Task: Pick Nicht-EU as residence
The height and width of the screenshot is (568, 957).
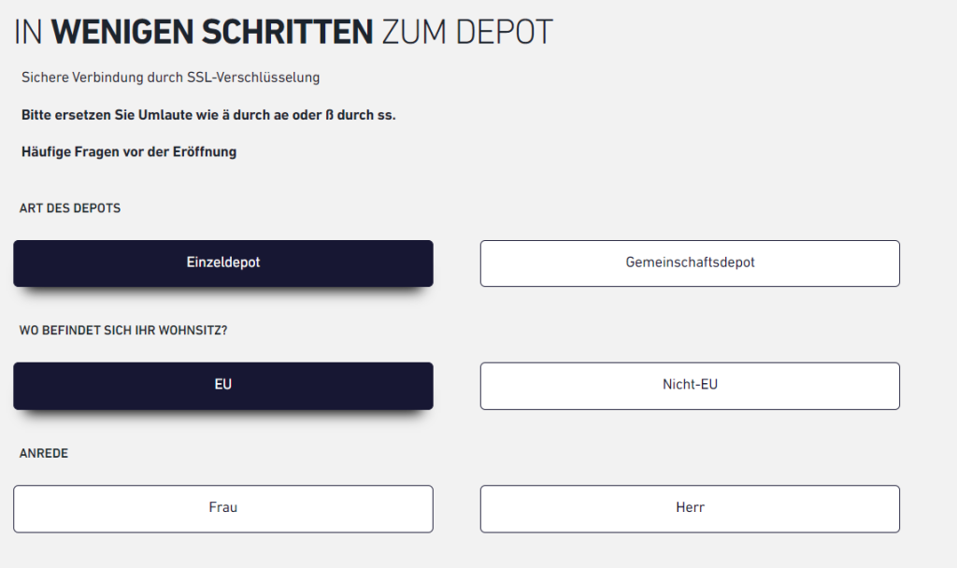Action: [x=690, y=385]
